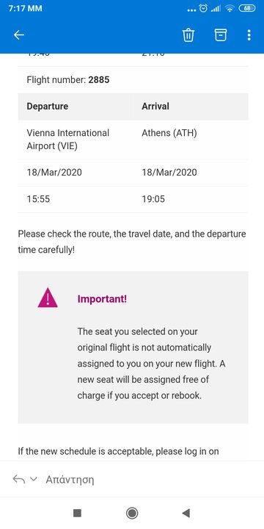264x529 pixels.
Task: Delete this email with the trash icon
Action: pyautogui.click(x=188, y=35)
